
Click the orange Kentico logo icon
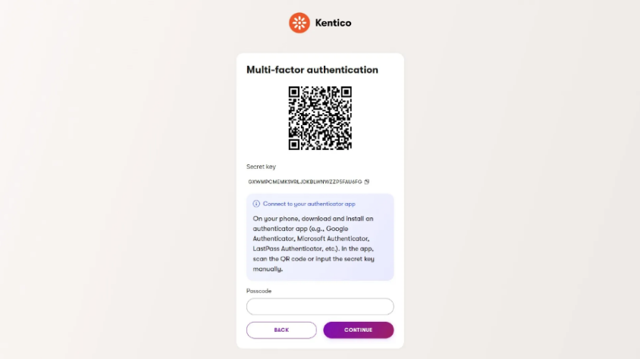tap(300, 23)
